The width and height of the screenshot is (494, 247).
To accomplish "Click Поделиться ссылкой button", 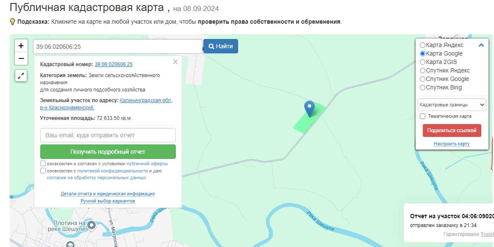I will (x=452, y=130).
